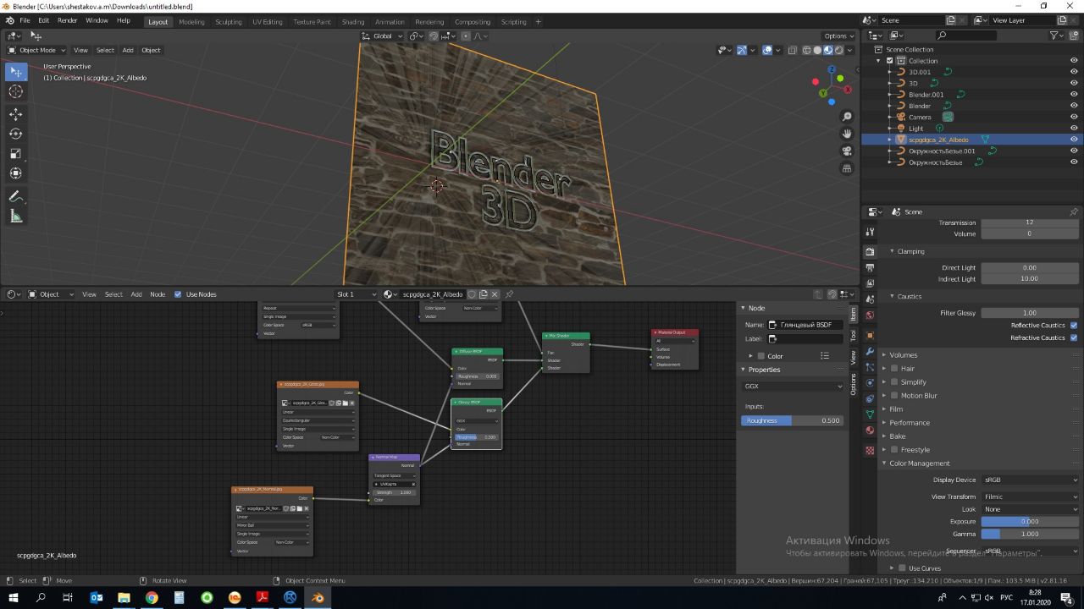Activate the Transform tool

click(15, 173)
